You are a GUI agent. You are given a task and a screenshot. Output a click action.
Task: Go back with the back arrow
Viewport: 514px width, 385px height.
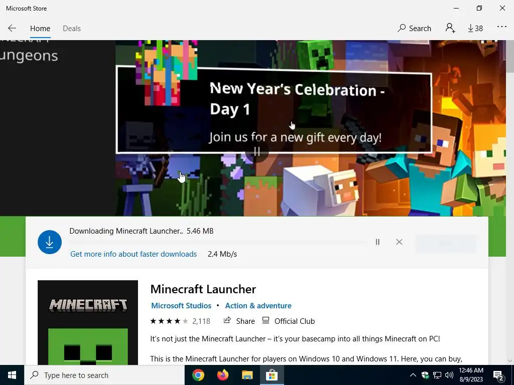tap(12, 29)
